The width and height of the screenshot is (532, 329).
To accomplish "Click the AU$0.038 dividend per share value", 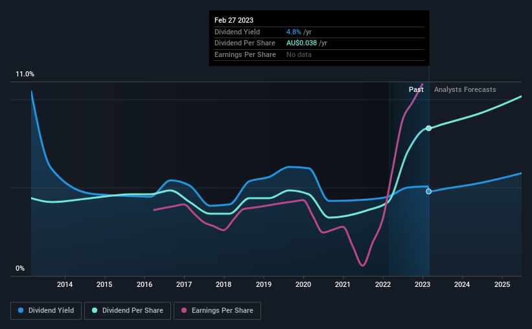I will (301, 43).
